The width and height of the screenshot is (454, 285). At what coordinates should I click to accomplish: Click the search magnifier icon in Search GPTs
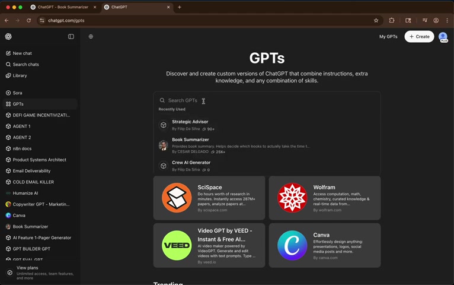tap(162, 100)
